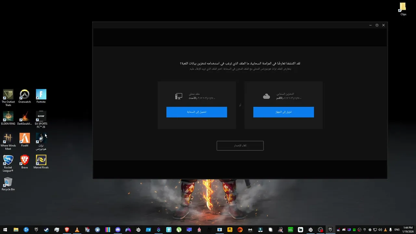The height and width of the screenshot is (234, 416).
Task: Open the clock showing 1:44 PM
Action: 408,230
